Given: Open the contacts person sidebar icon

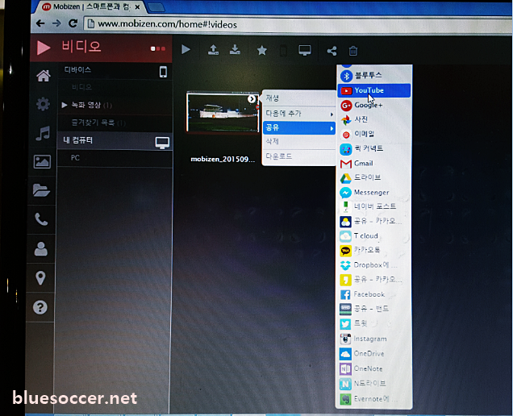Looking at the screenshot, I should pyautogui.click(x=41, y=249).
